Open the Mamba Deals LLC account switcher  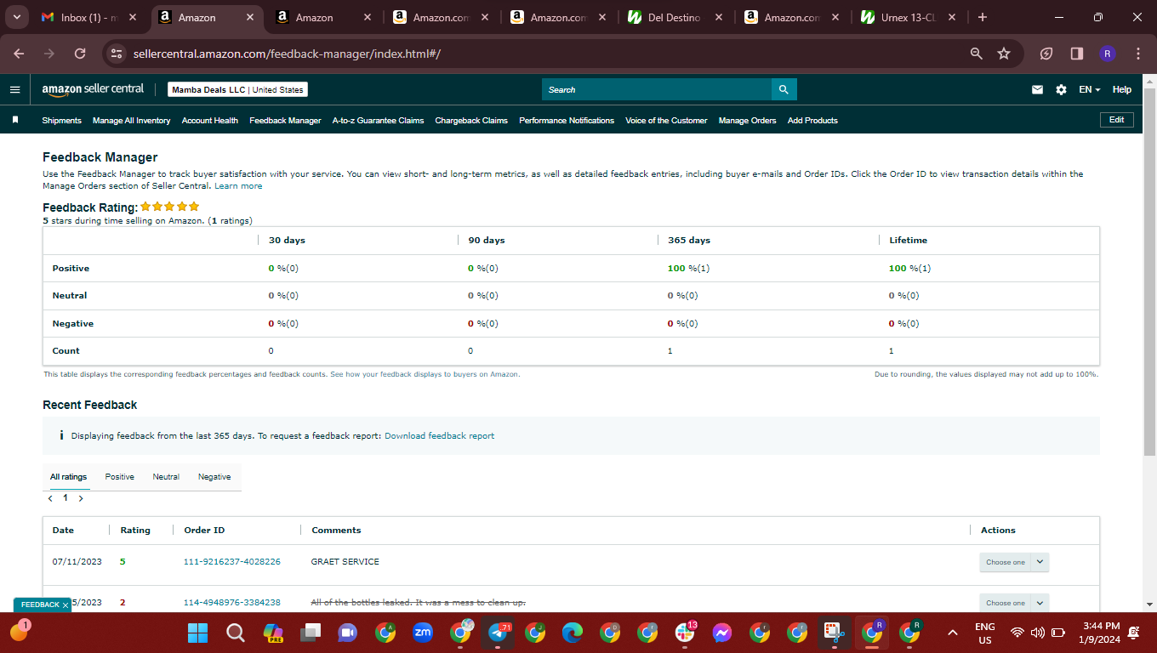237,89
